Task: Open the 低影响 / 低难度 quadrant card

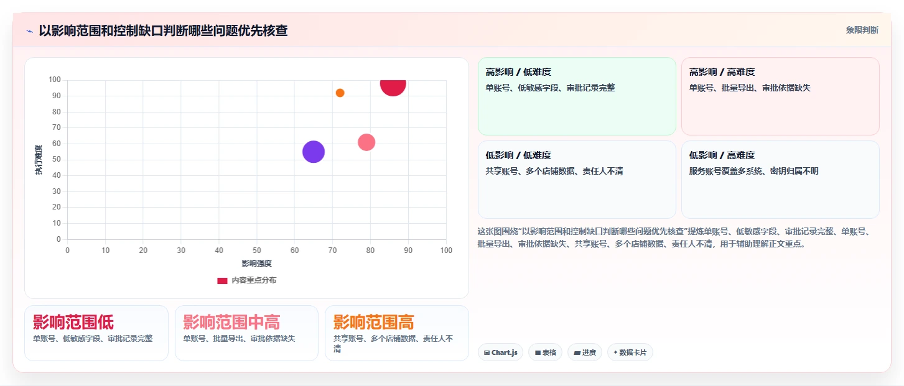Action: [x=577, y=180]
